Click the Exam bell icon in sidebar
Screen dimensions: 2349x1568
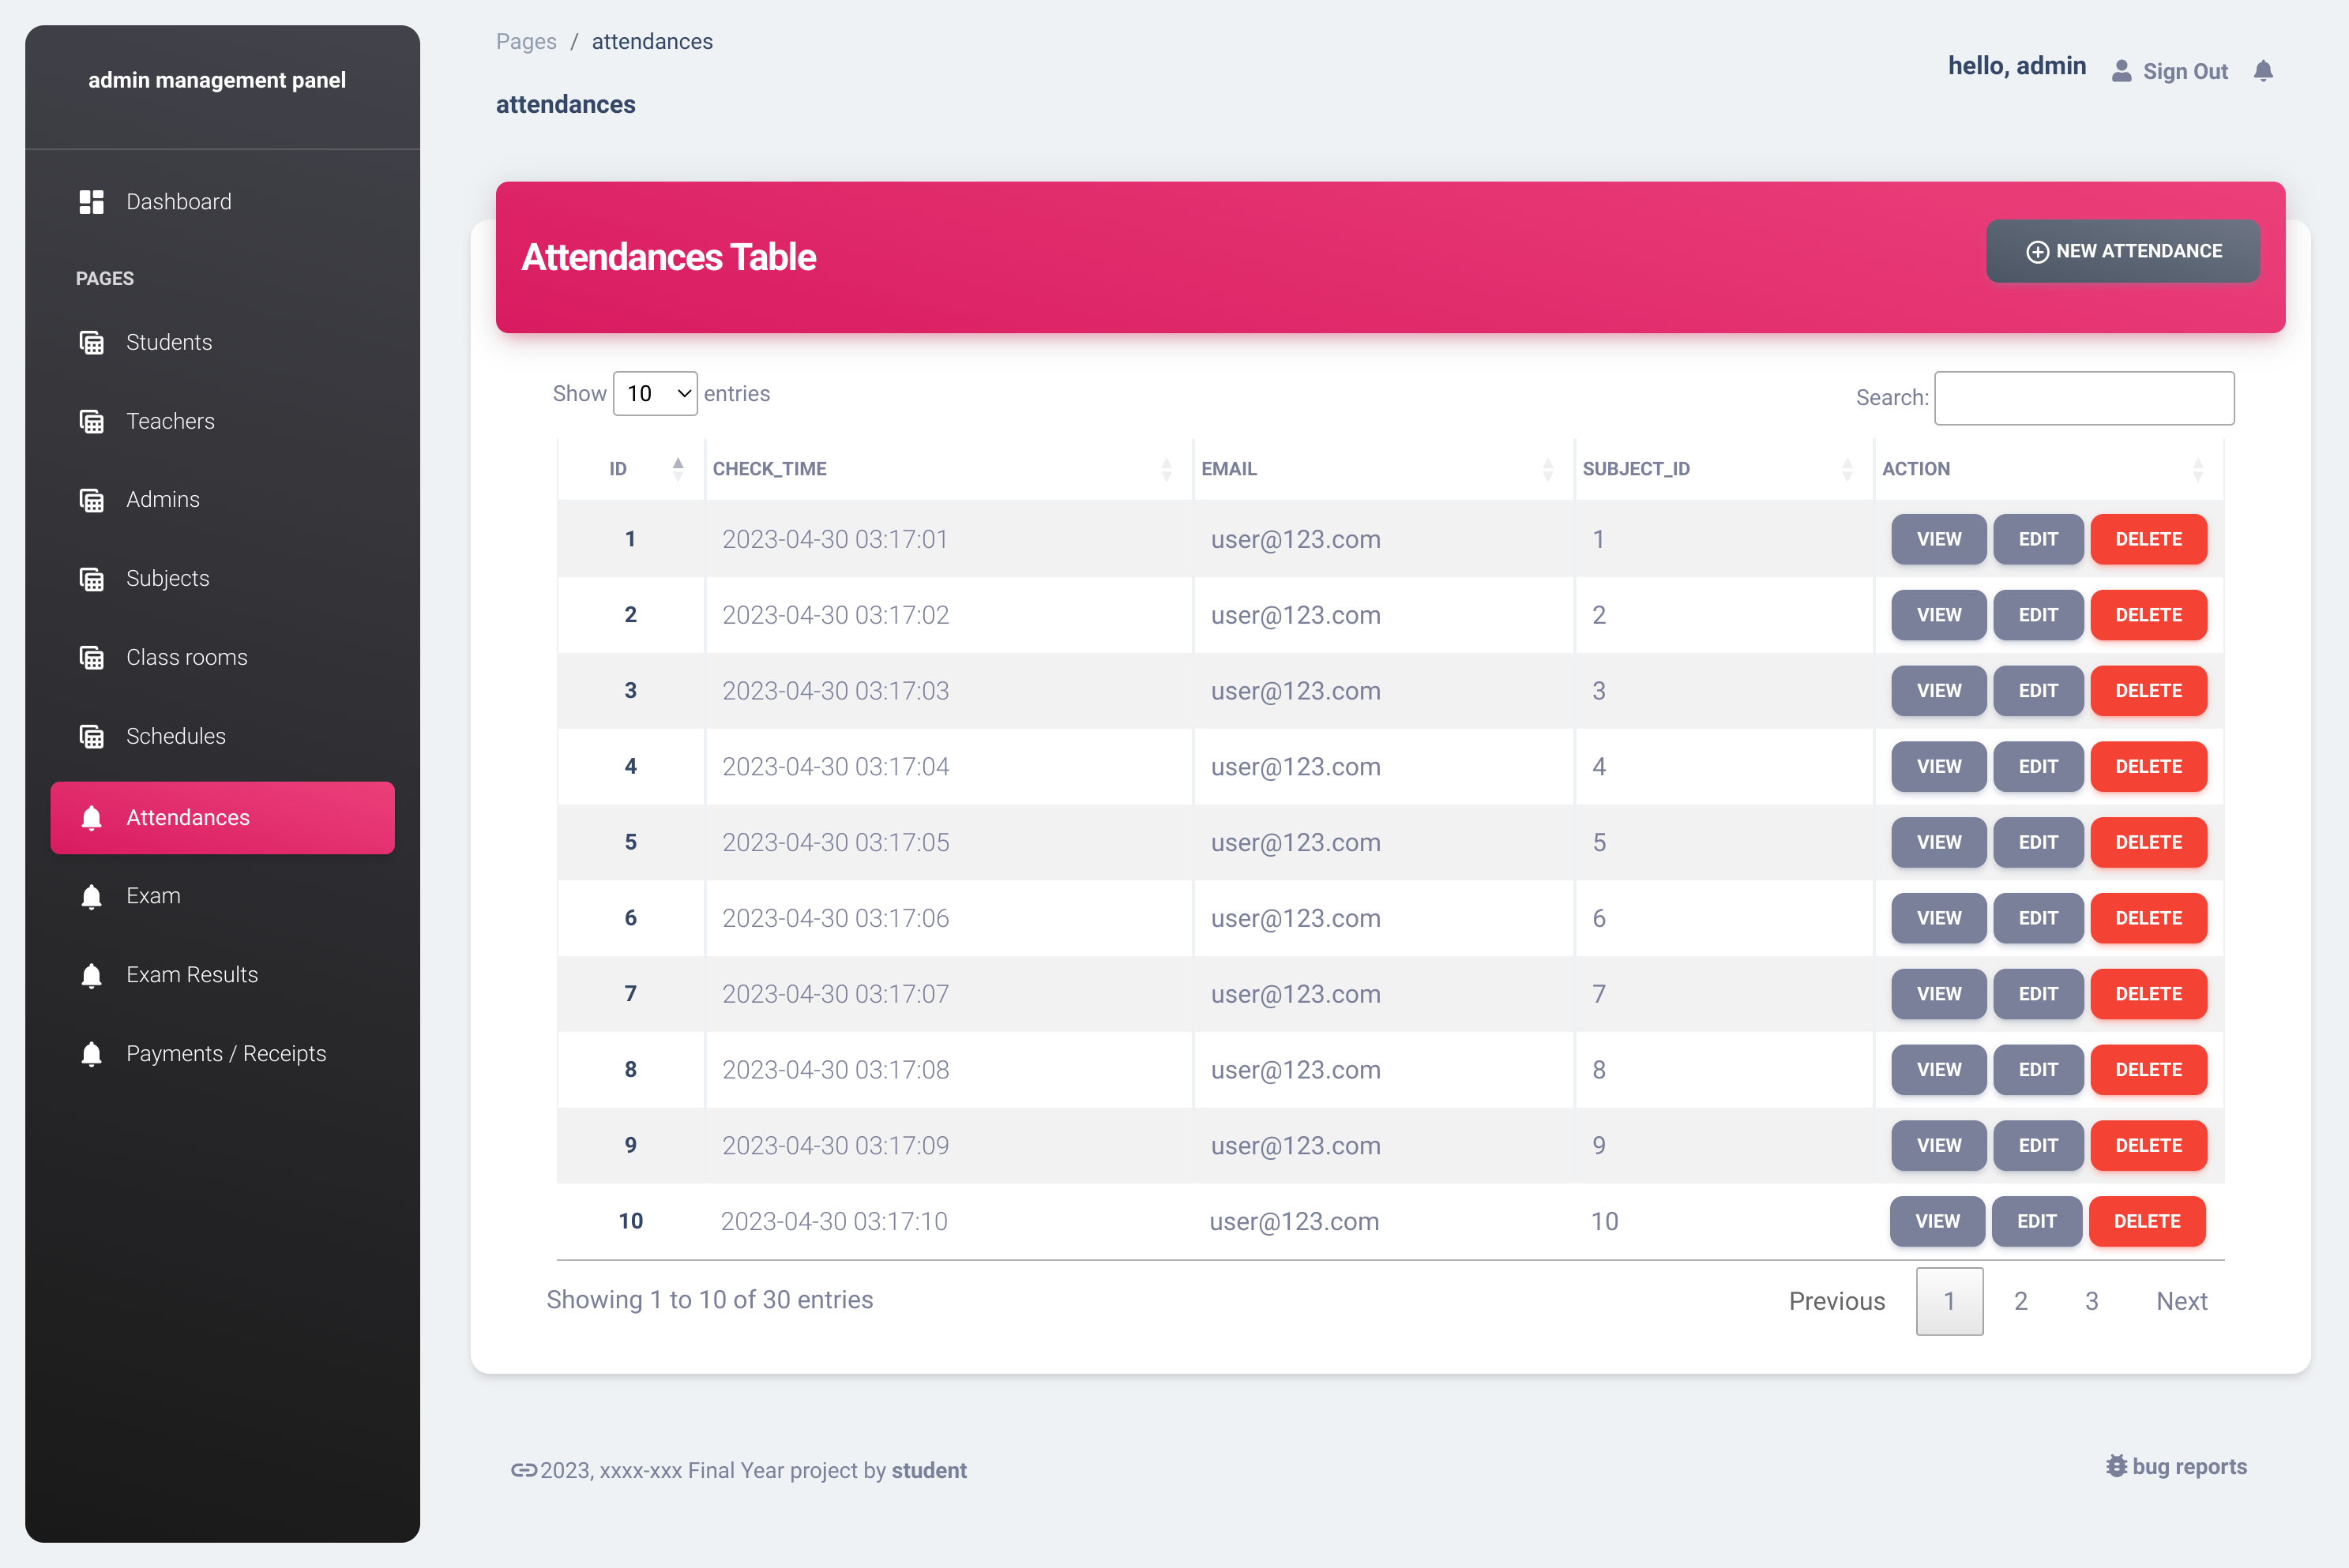click(x=91, y=896)
